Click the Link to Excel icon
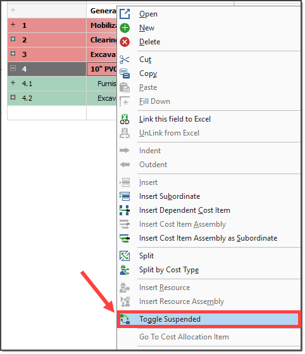 125,119
